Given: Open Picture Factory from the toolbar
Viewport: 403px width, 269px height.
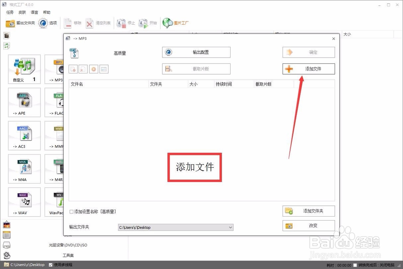Looking at the screenshot, I should (x=175, y=23).
